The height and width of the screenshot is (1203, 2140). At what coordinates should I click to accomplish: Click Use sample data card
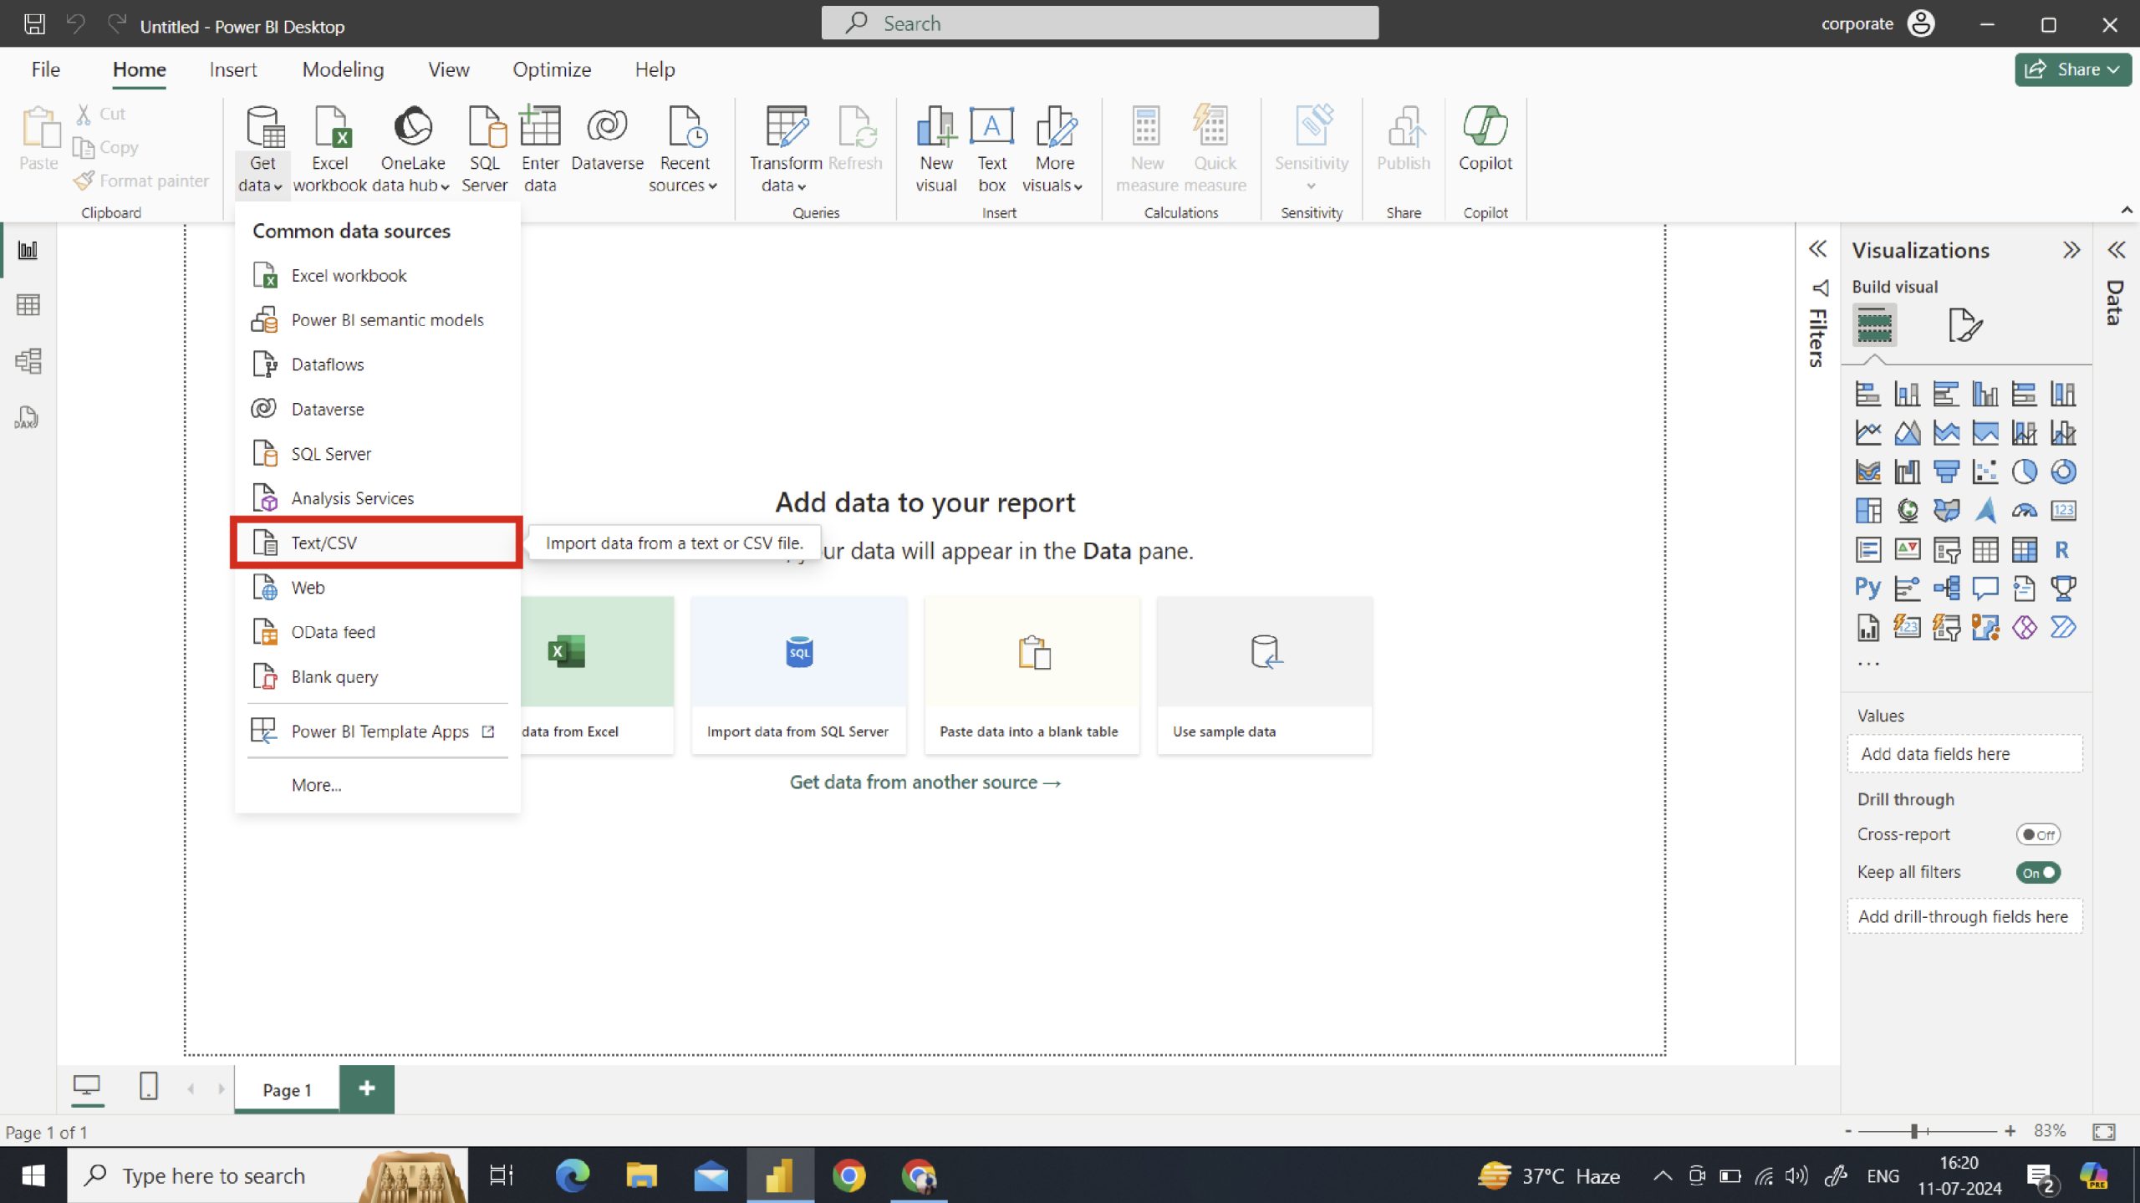pyautogui.click(x=1265, y=675)
